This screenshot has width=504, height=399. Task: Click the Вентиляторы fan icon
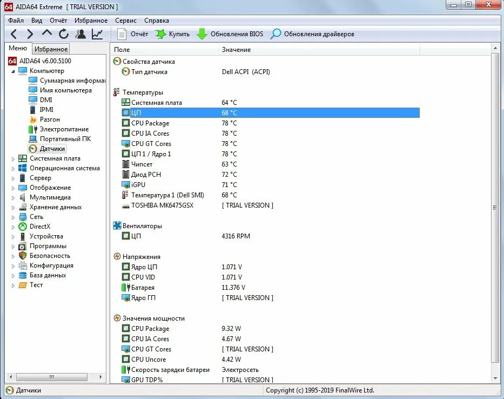117,225
